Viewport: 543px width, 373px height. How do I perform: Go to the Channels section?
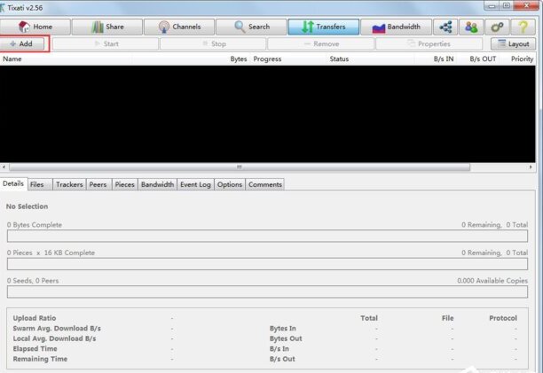pyautogui.click(x=179, y=27)
